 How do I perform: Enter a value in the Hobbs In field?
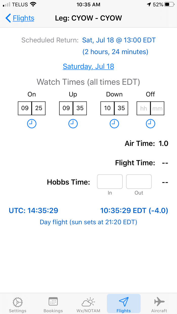click(x=110, y=181)
